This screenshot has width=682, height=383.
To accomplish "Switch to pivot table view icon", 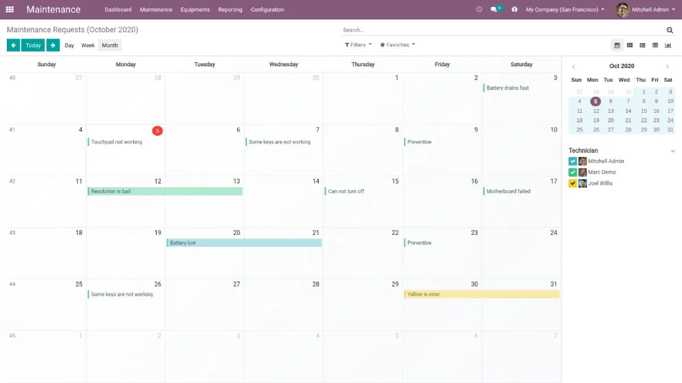I will (x=655, y=45).
